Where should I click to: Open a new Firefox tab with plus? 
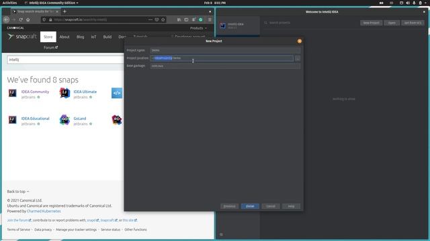pos(64,11)
